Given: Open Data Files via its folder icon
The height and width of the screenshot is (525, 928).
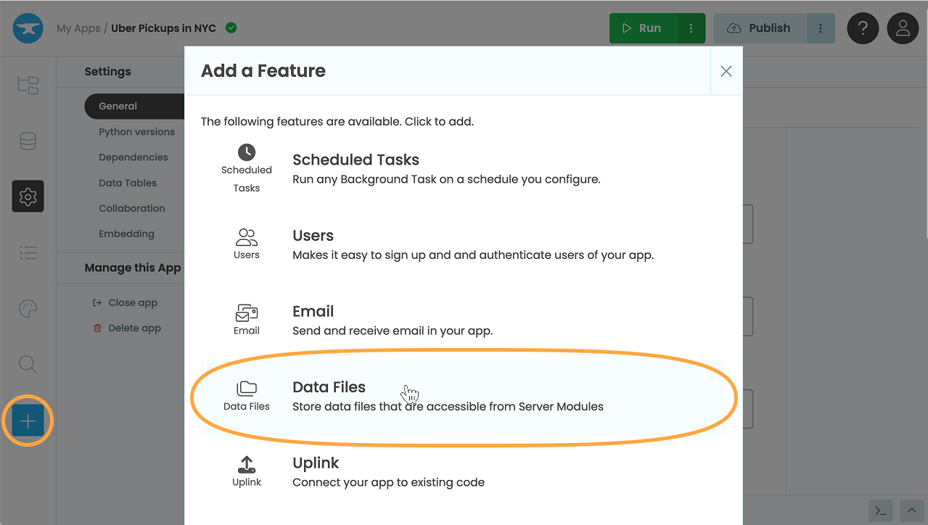Looking at the screenshot, I should 247,389.
